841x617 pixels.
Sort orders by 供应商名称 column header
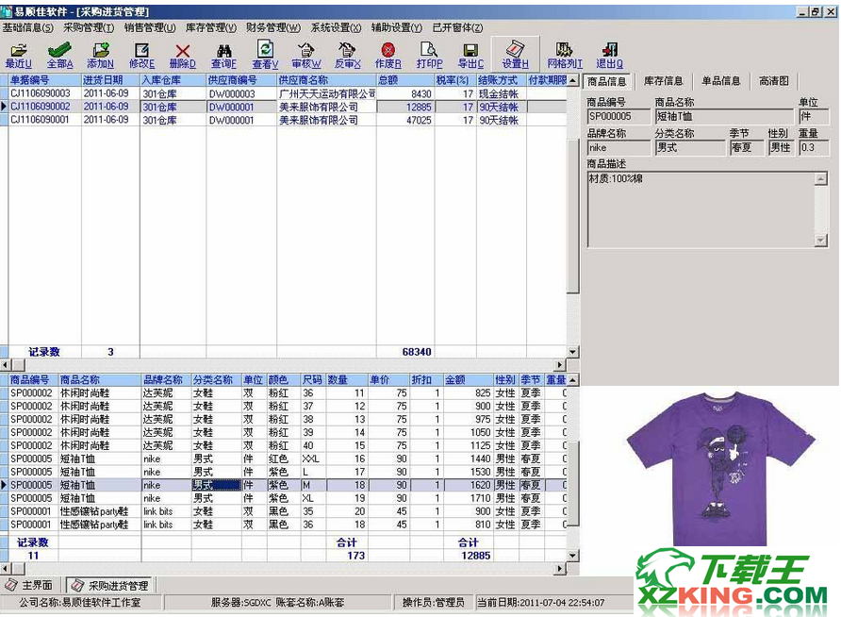click(x=326, y=80)
